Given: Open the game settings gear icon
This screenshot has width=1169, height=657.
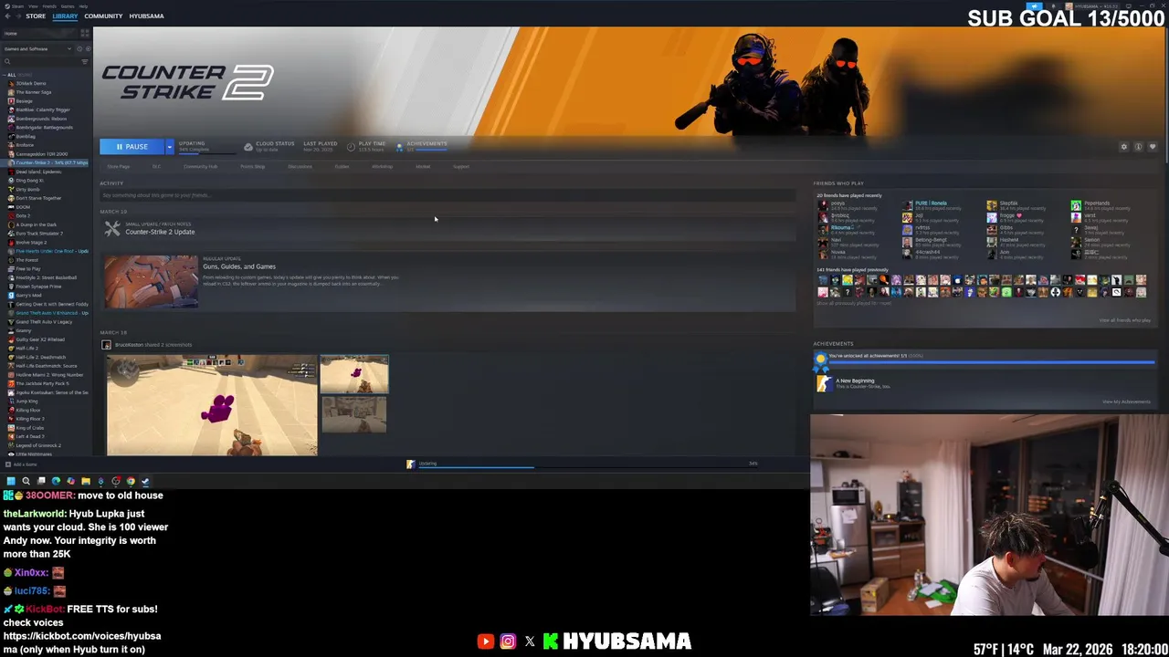Looking at the screenshot, I should tap(1124, 147).
